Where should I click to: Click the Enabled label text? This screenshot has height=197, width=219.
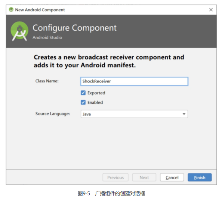tap(95, 103)
